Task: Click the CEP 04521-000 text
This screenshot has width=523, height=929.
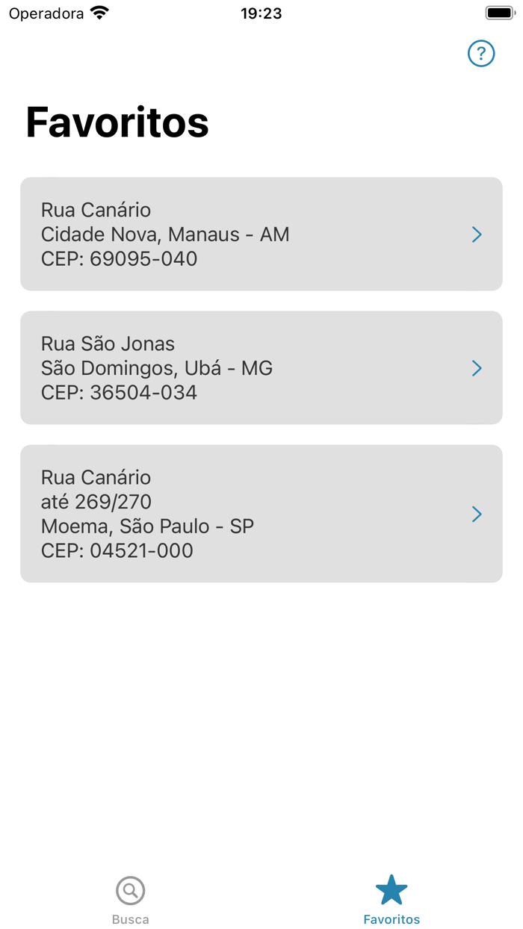Action: tap(117, 550)
